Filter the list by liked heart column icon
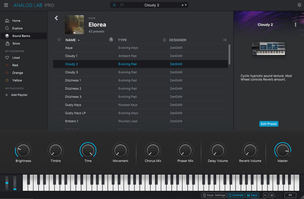 pyautogui.click(x=59, y=40)
